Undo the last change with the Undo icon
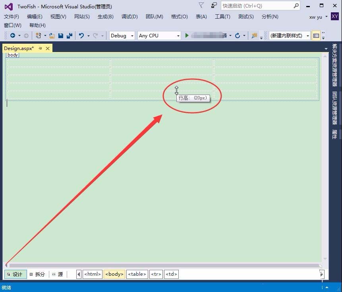342x292 pixels. [82, 35]
